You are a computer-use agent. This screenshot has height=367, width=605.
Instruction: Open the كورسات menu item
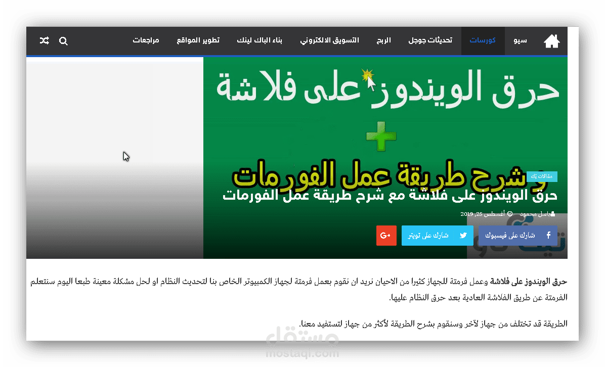pyautogui.click(x=483, y=40)
